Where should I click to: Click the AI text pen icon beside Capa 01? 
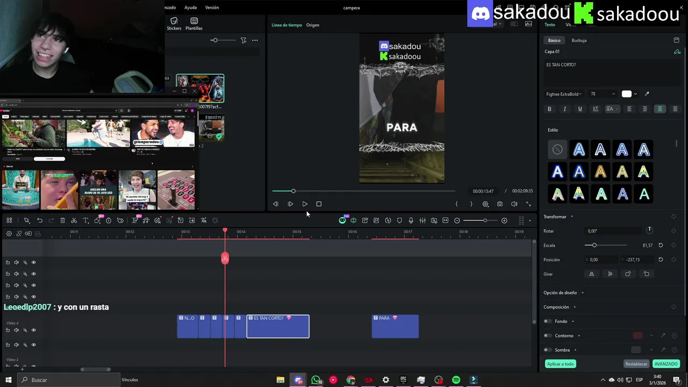coord(677,52)
